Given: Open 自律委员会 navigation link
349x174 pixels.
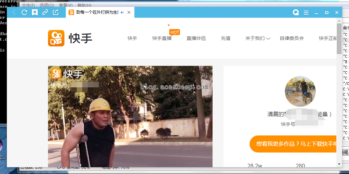Looking at the screenshot, I should pyautogui.click(x=292, y=38).
